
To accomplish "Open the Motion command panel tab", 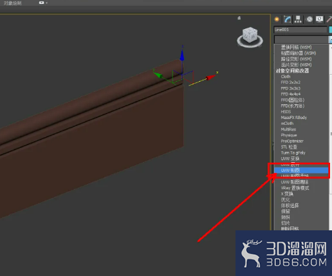I will (x=309, y=19).
